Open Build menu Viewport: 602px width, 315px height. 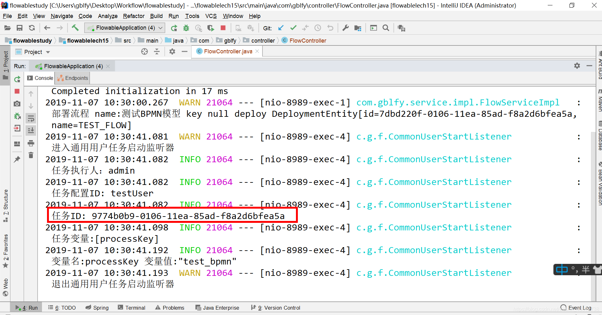(x=156, y=16)
